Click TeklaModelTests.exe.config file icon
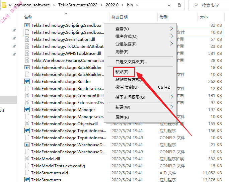The height and width of the screenshot is (182, 229). point(27,166)
